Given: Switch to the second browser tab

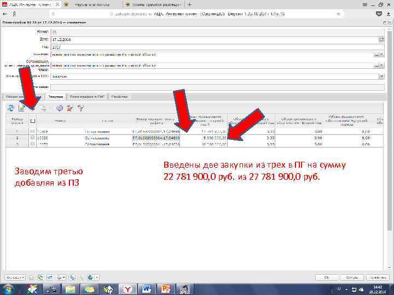Looking at the screenshot, I should (x=92, y=4).
